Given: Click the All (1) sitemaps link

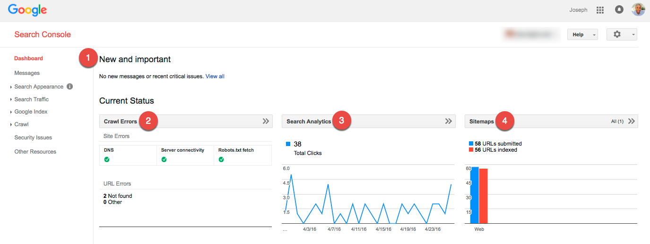Looking at the screenshot, I should coord(617,122).
